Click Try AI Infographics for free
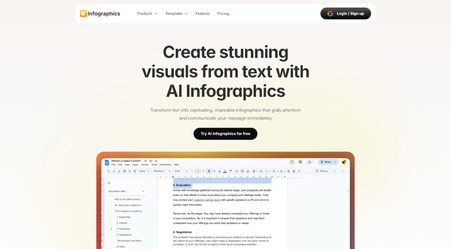 point(225,134)
